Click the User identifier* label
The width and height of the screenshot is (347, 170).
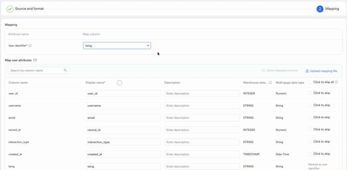[18, 46]
